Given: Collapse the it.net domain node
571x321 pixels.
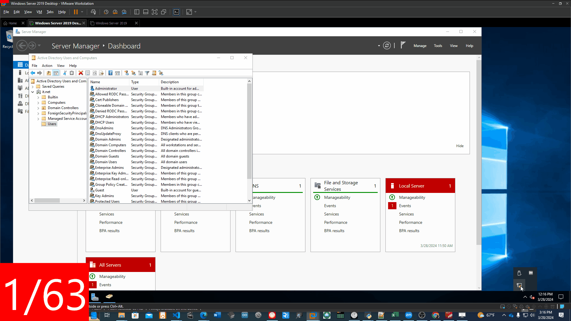Looking at the screenshot, I should (33, 92).
